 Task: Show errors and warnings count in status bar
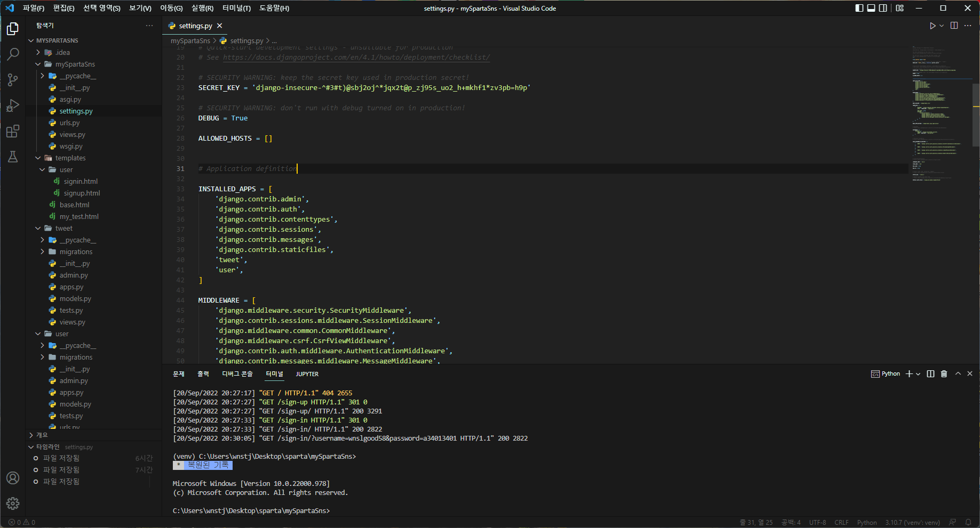point(22,523)
